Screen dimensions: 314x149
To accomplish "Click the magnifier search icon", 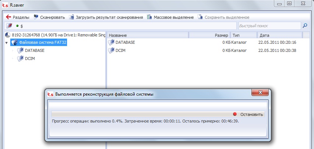I will (x=305, y=26).
